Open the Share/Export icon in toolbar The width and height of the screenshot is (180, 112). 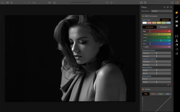click(12, 3)
